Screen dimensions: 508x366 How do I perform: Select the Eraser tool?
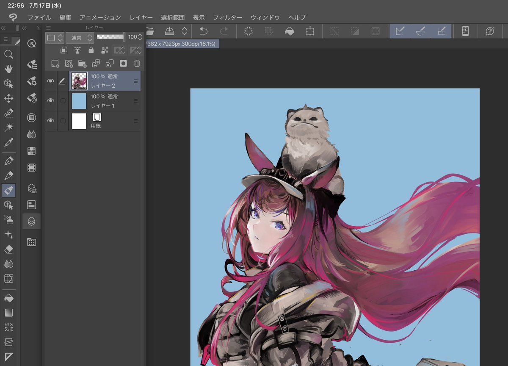click(x=8, y=249)
